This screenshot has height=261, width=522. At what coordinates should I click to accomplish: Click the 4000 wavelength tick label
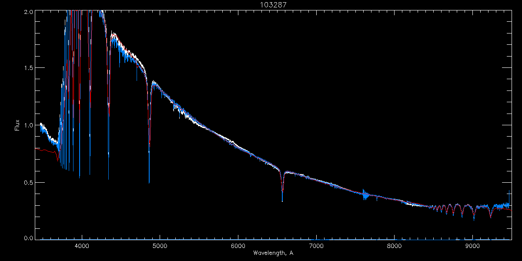point(82,245)
